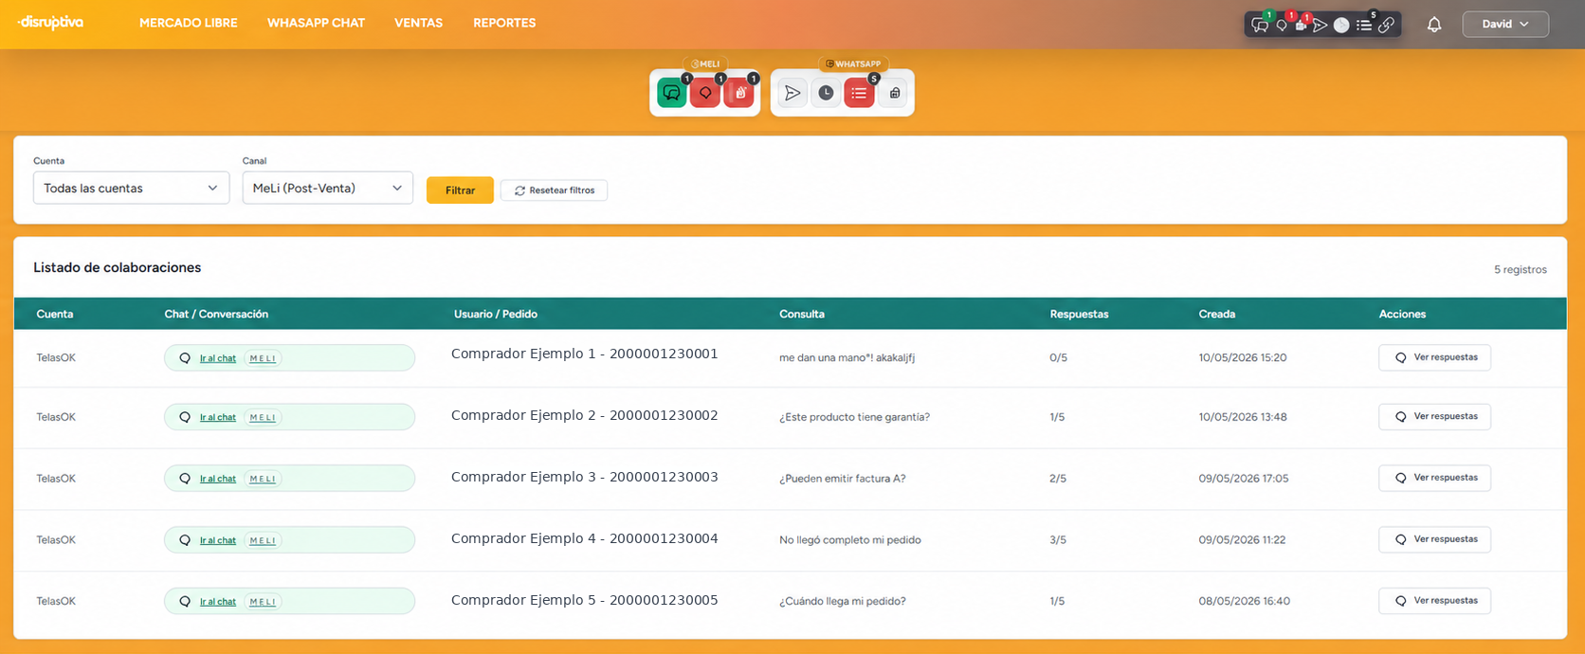The height and width of the screenshot is (654, 1585).
Task: Open the notifications bell
Action: click(x=1434, y=25)
